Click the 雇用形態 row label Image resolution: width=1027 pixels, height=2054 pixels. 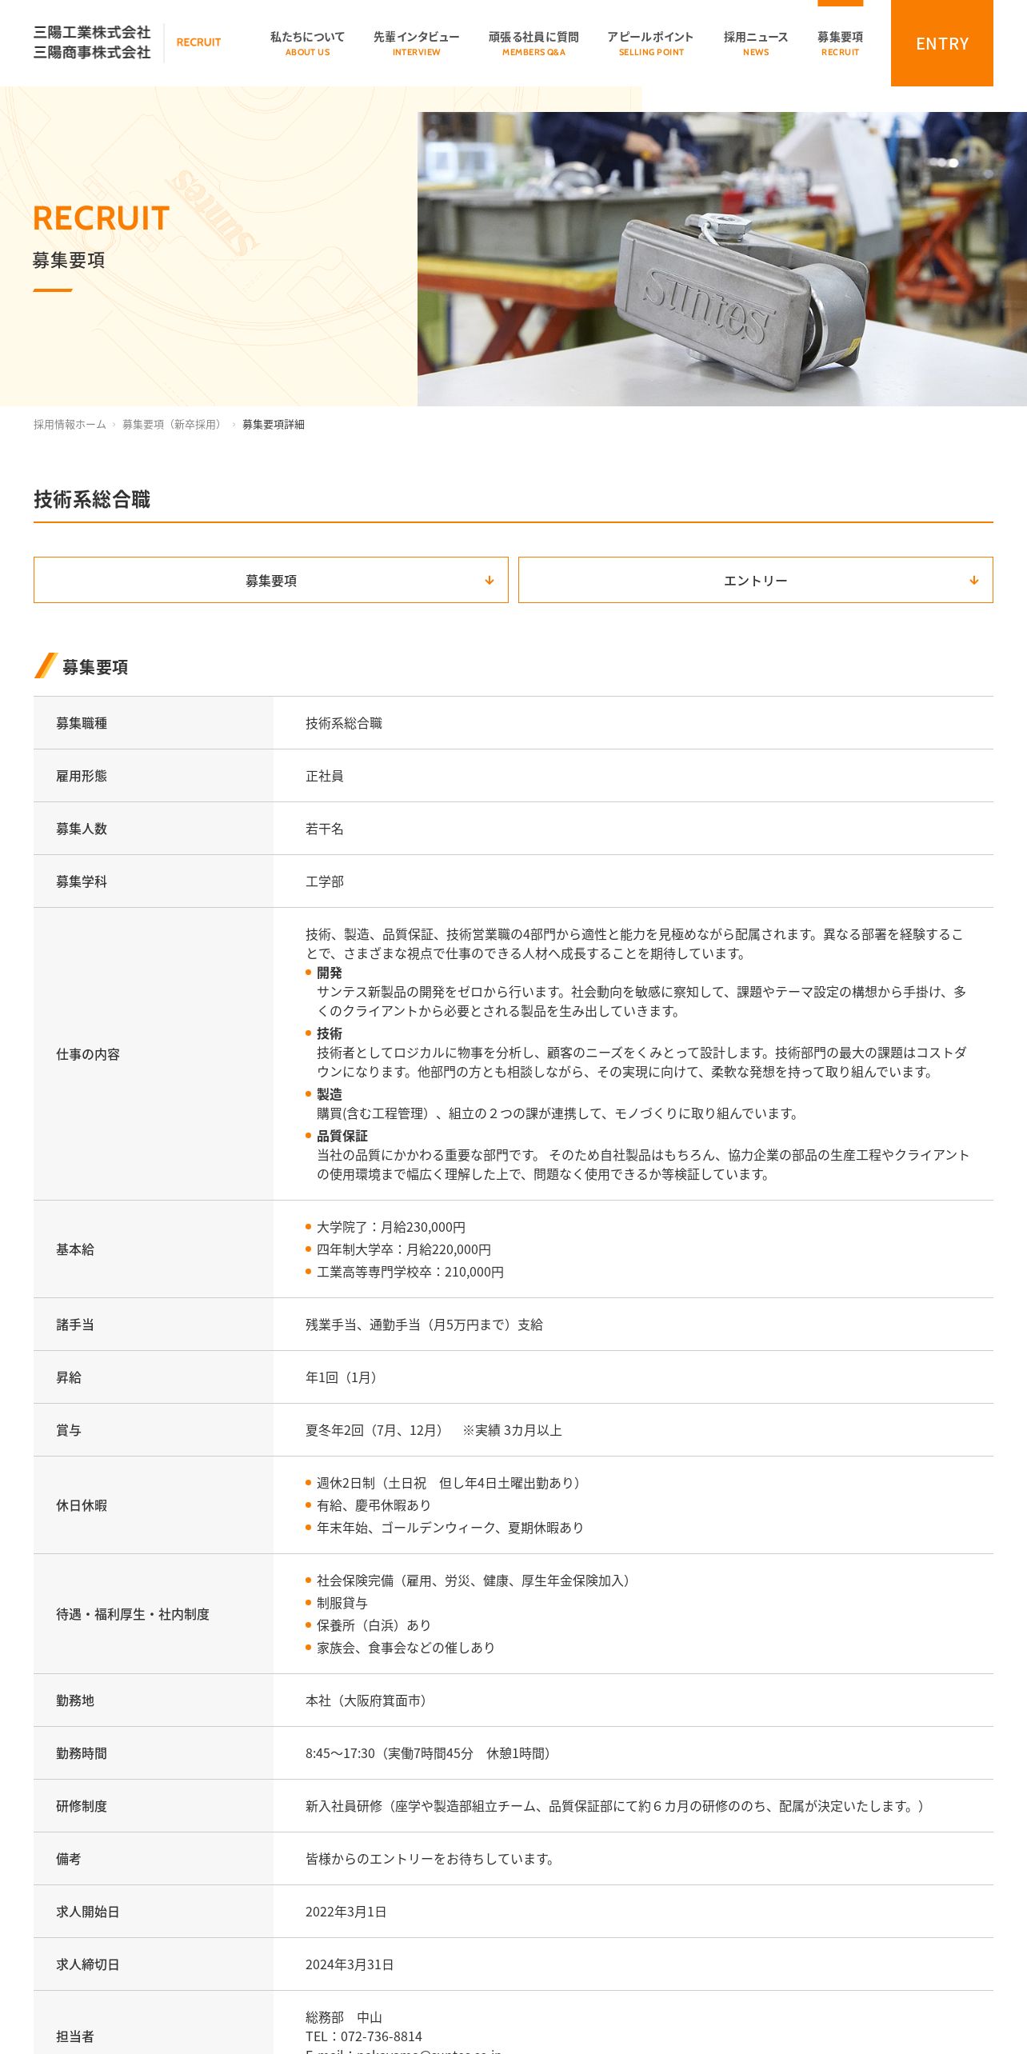click(x=82, y=776)
